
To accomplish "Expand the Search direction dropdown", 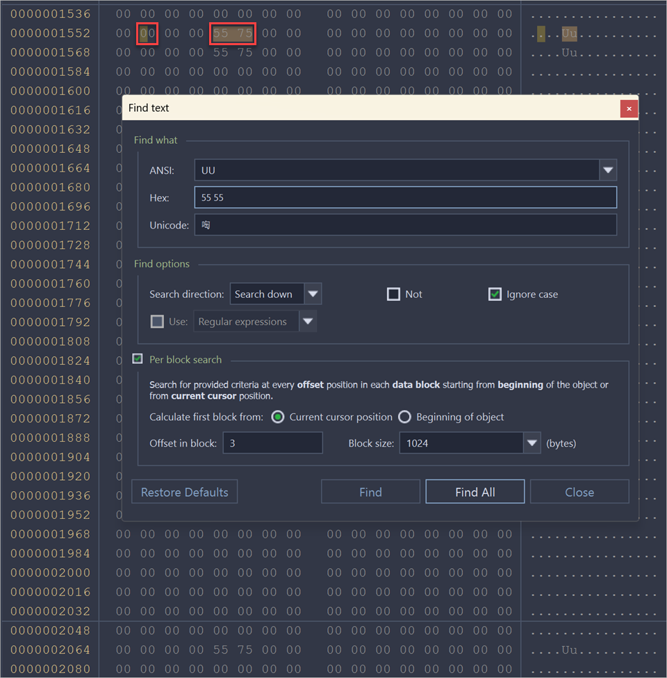I will coord(313,294).
